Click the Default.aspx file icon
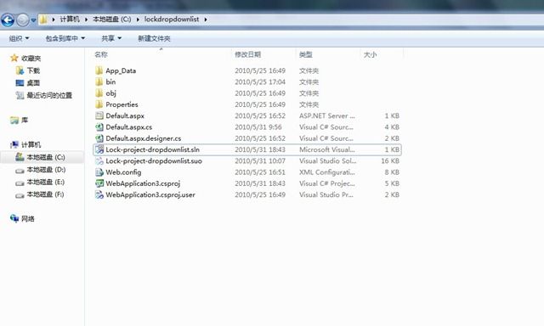The image size is (544, 326). click(x=99, y=115)
